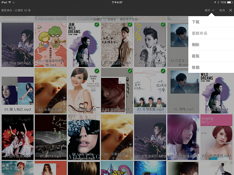Toggle the tick on 01.片刻永恆.mp3

tap(163, 71)
